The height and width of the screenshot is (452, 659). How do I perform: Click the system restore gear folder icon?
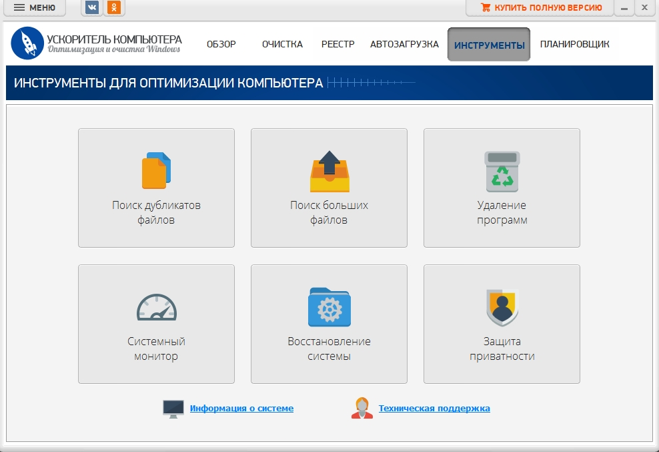(x=329, y=307)
